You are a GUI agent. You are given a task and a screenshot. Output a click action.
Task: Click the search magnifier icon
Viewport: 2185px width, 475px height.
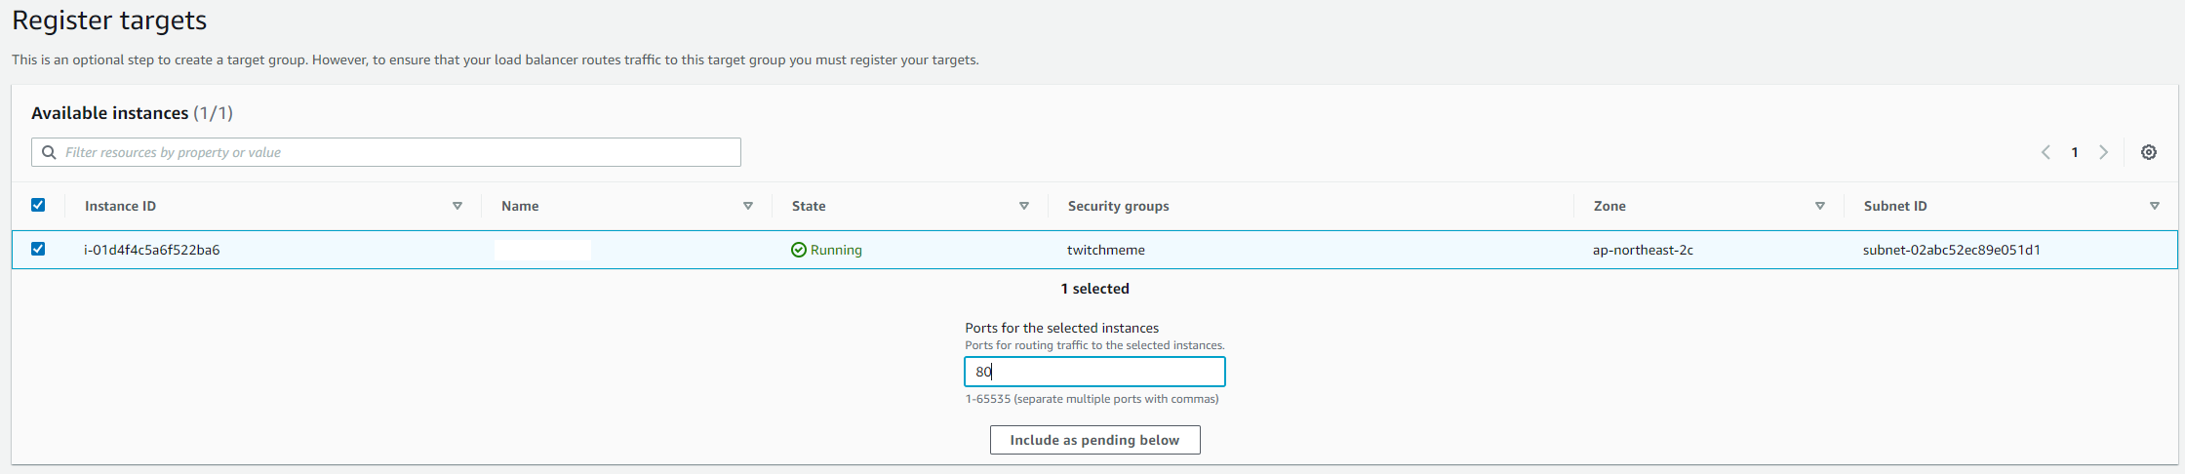pos(49,152)
